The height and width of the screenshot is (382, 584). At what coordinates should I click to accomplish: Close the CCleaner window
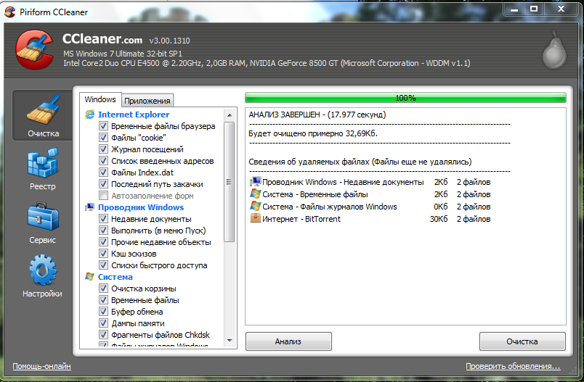click(x=561, y=9)
